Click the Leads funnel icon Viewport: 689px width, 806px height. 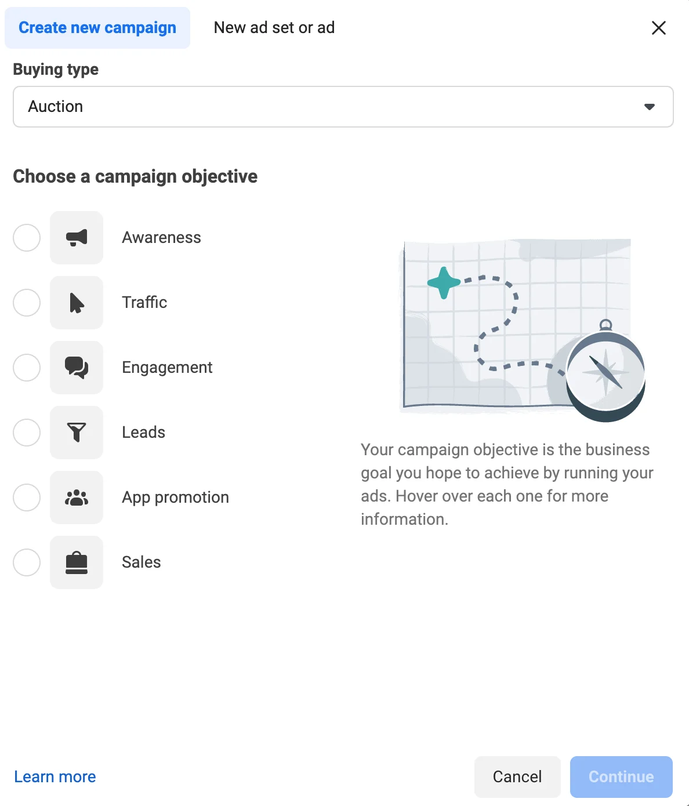click(x=77, y=432)
